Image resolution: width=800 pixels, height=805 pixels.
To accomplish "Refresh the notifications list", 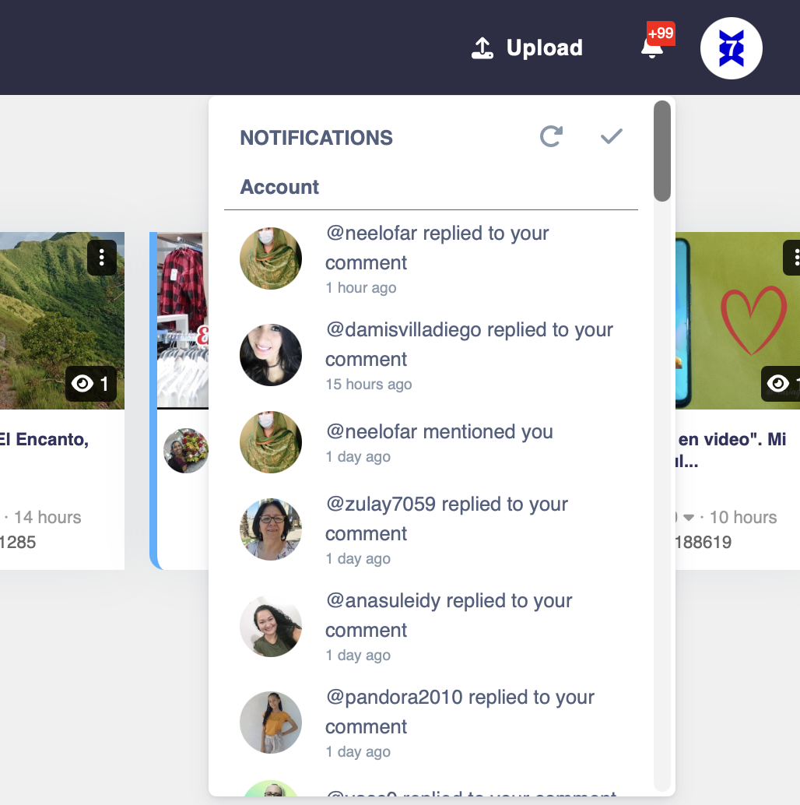I will click(x=552, y=136).
